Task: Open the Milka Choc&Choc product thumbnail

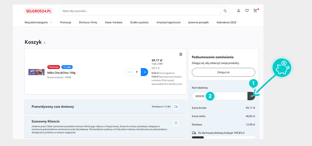Action: tap(36, 72)
